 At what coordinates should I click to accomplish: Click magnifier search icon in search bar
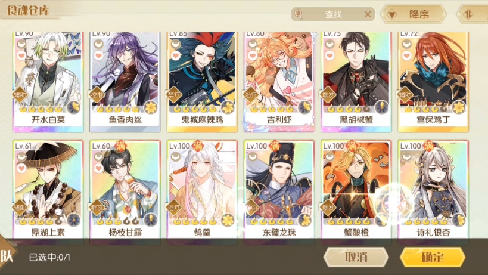[298, 14]
